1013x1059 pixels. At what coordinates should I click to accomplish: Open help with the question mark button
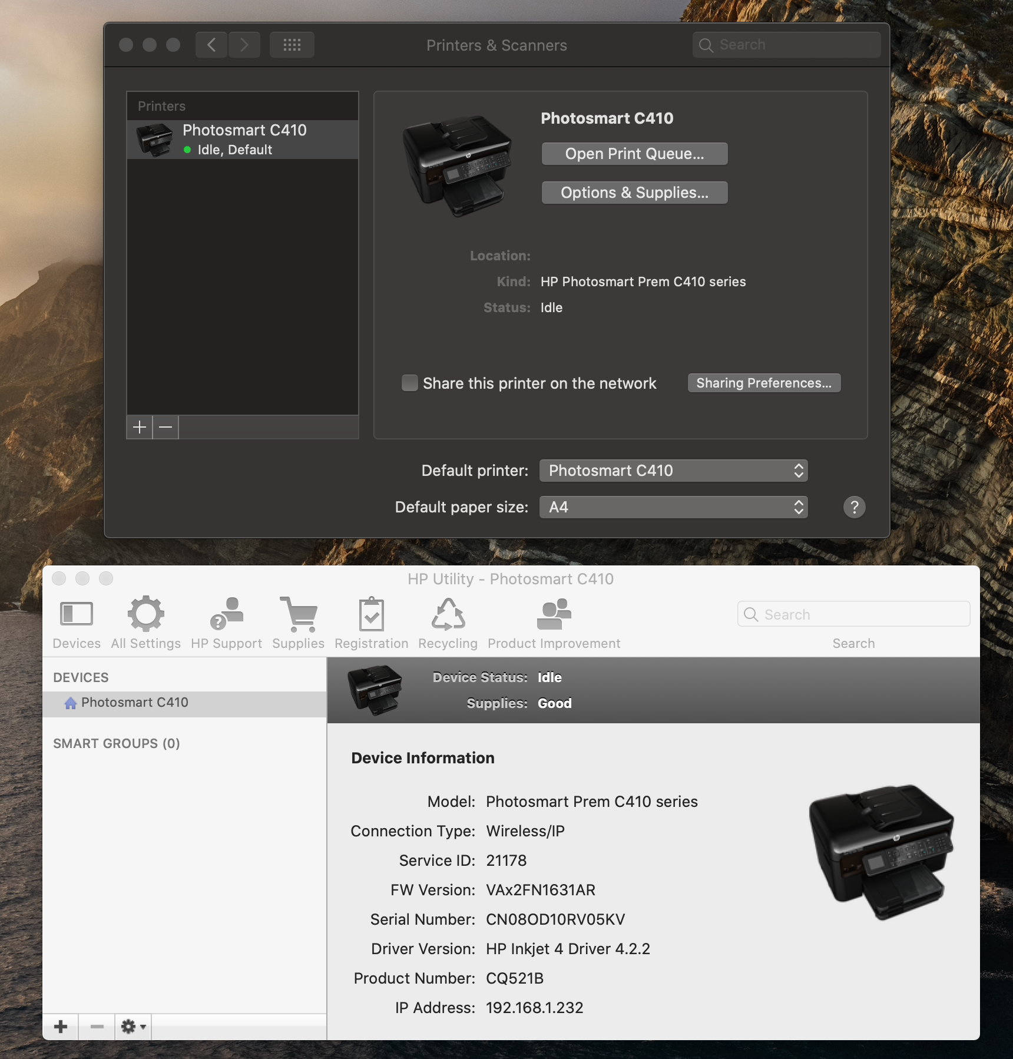tap(854, 507)
